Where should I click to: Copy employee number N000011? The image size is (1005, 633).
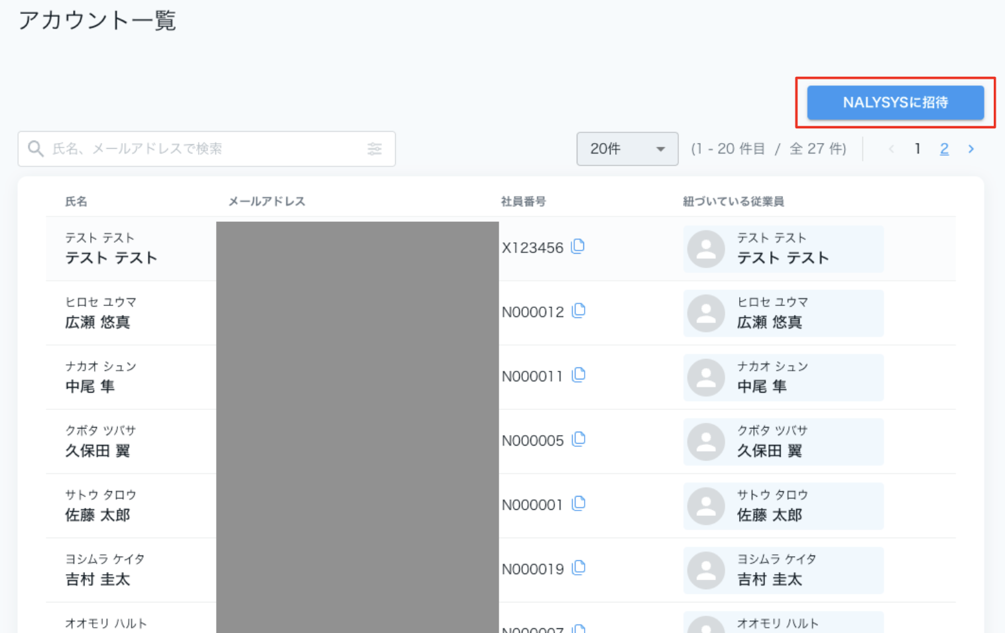[579, 375]
